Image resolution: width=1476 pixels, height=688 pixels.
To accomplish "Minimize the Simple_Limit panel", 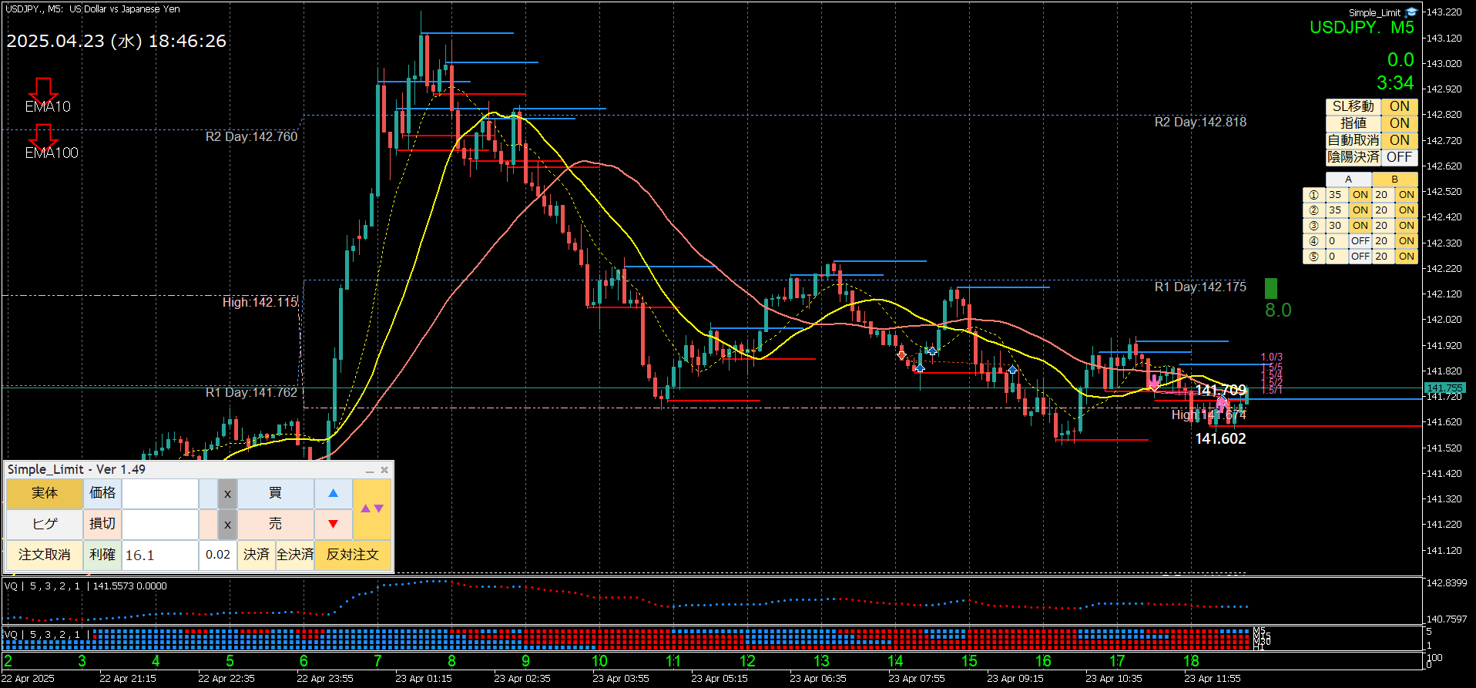I will click(370, 470).
